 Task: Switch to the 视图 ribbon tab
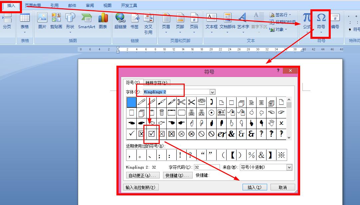click(x=107, y=5)
